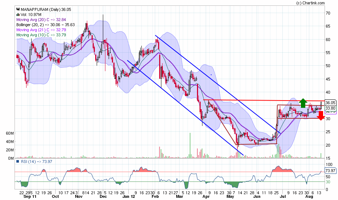Open the (c) Chartink.com credit
Viewport: 338px width, 200px height.
pos(310,3)
